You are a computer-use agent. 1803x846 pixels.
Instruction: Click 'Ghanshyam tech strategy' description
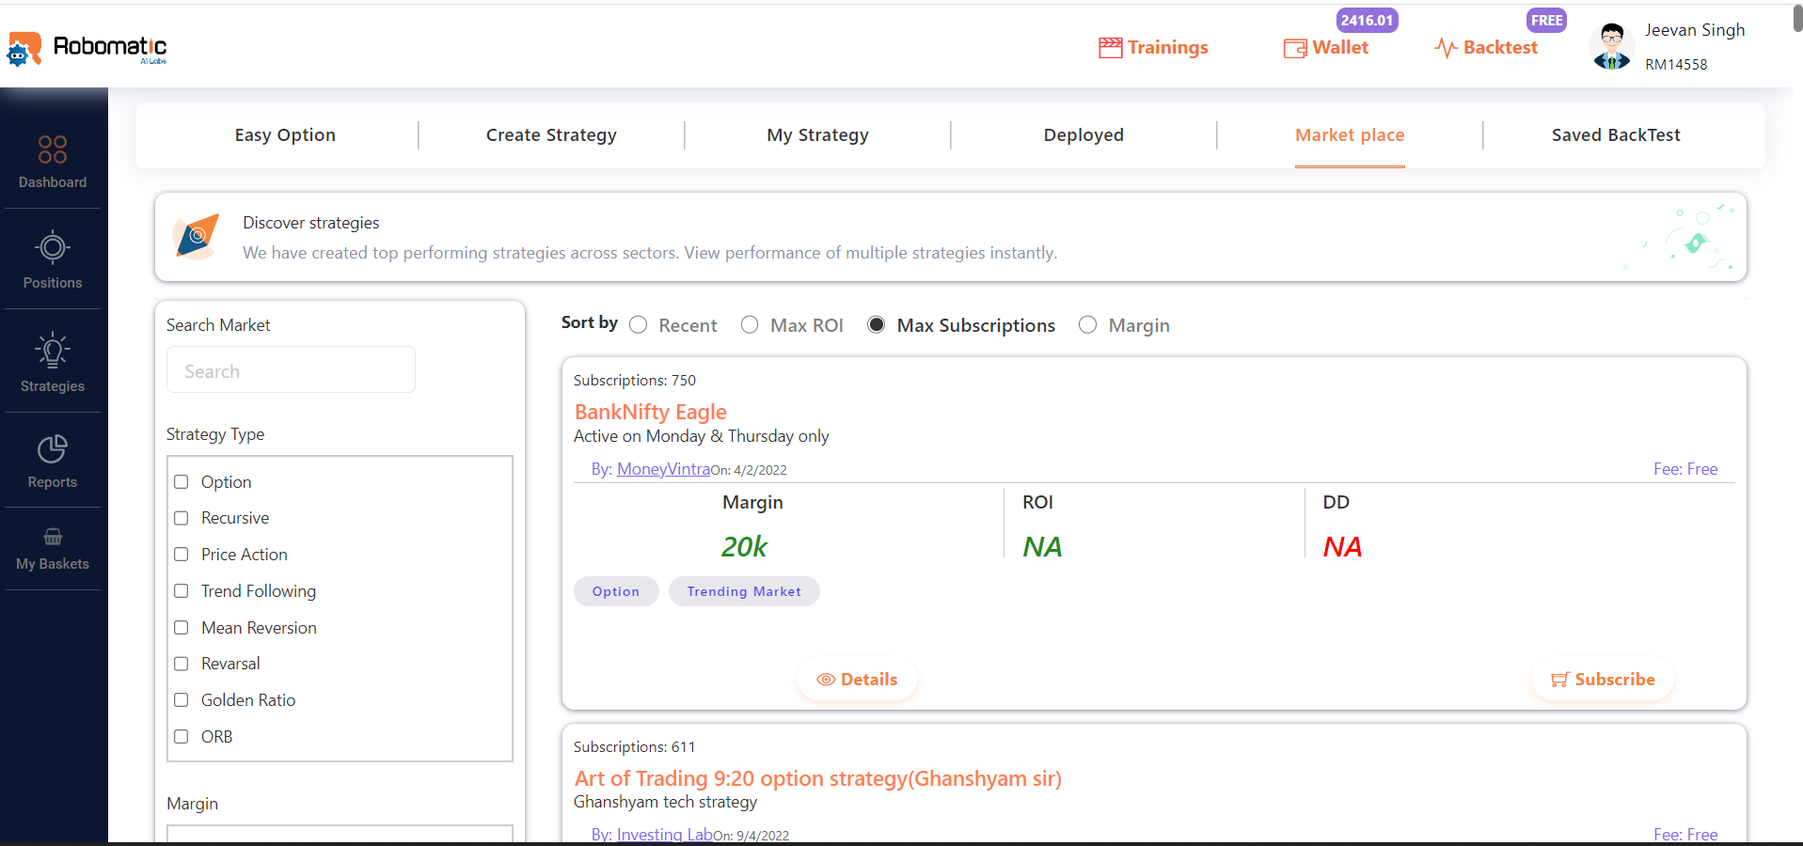click(665, 802)
